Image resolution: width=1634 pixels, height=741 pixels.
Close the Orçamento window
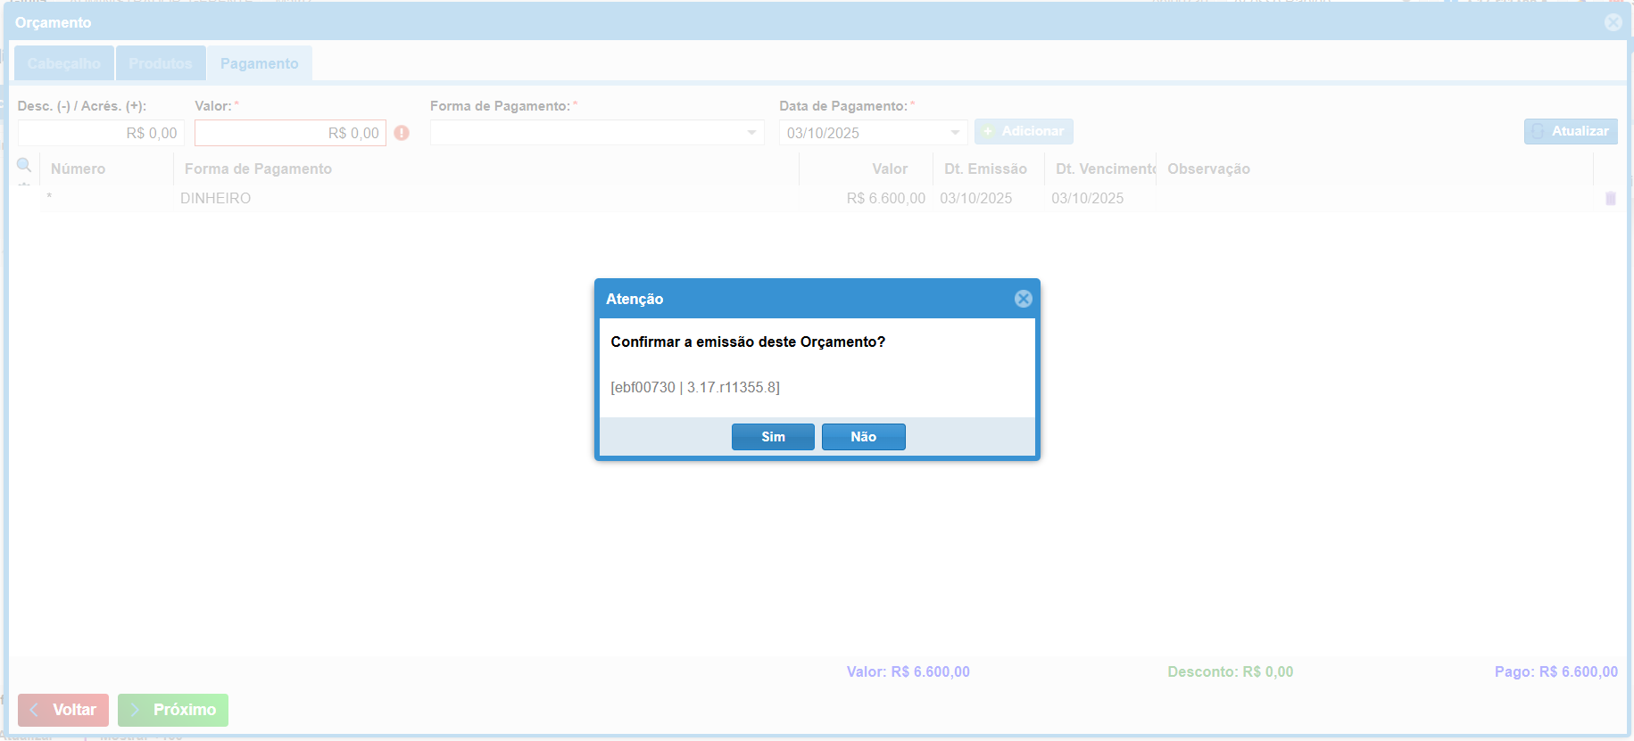point(1613,22)
